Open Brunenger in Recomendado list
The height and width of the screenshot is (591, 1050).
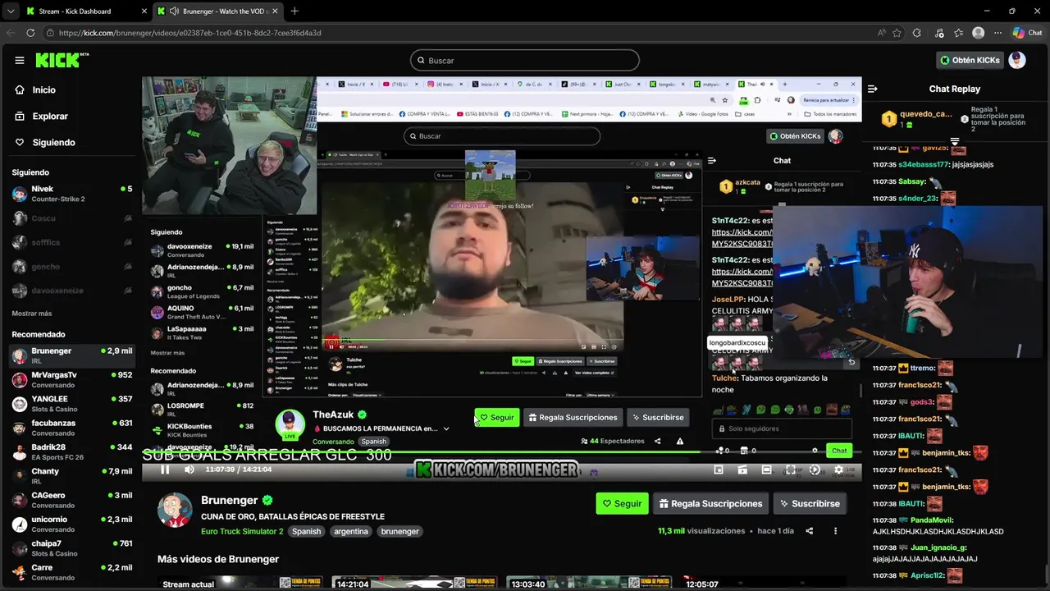click(x=71, y=355)
